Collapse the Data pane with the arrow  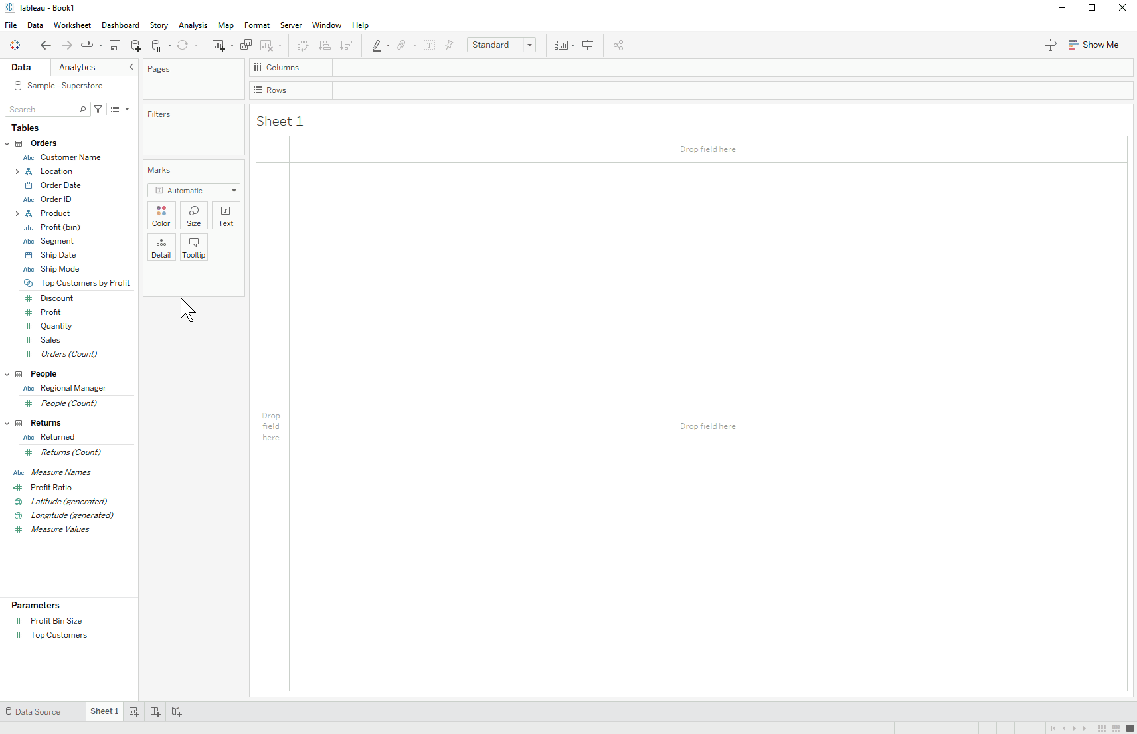point(131,67)
